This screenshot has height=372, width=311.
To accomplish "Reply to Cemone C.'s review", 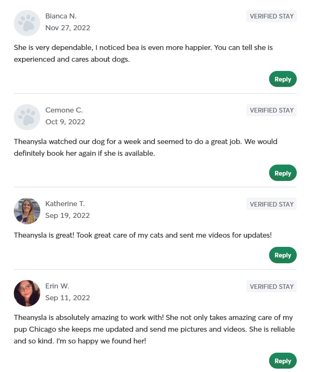I will click(x=282, y=173).
